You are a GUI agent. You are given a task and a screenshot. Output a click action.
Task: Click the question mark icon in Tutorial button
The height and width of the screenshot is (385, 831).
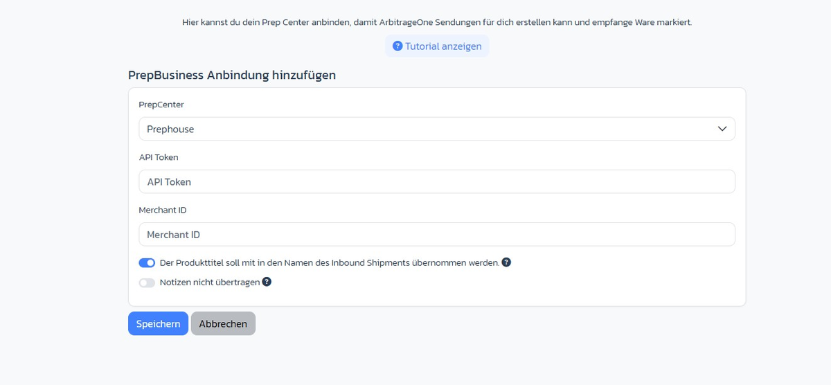397,46
